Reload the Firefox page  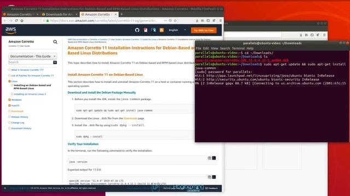tap(16, 21)
